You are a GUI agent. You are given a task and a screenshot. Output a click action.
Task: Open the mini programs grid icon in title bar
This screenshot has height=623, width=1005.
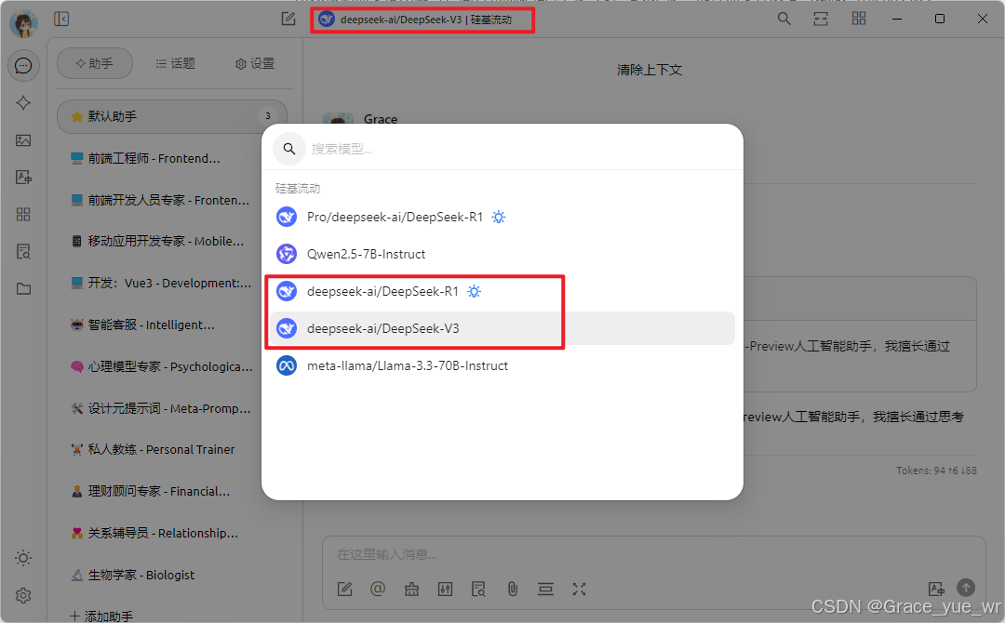pos(859,20)
